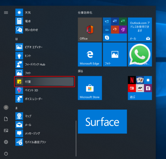Open the Skype icon in Office folder tile
Viewport: 166px width, 159px height.
(107, 38)
